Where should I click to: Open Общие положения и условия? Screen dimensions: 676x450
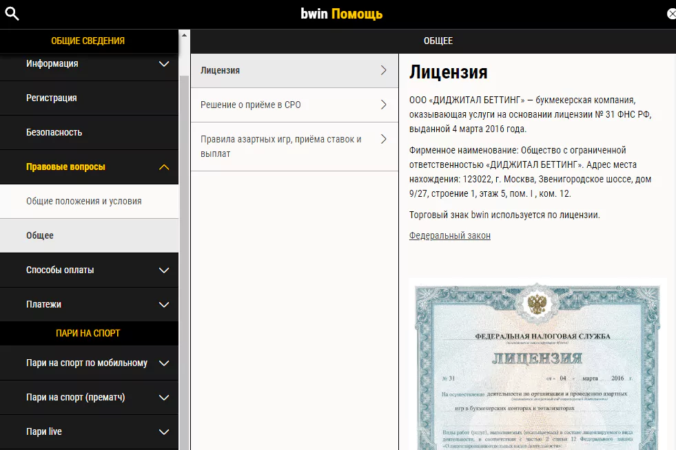tap(90, 201)
